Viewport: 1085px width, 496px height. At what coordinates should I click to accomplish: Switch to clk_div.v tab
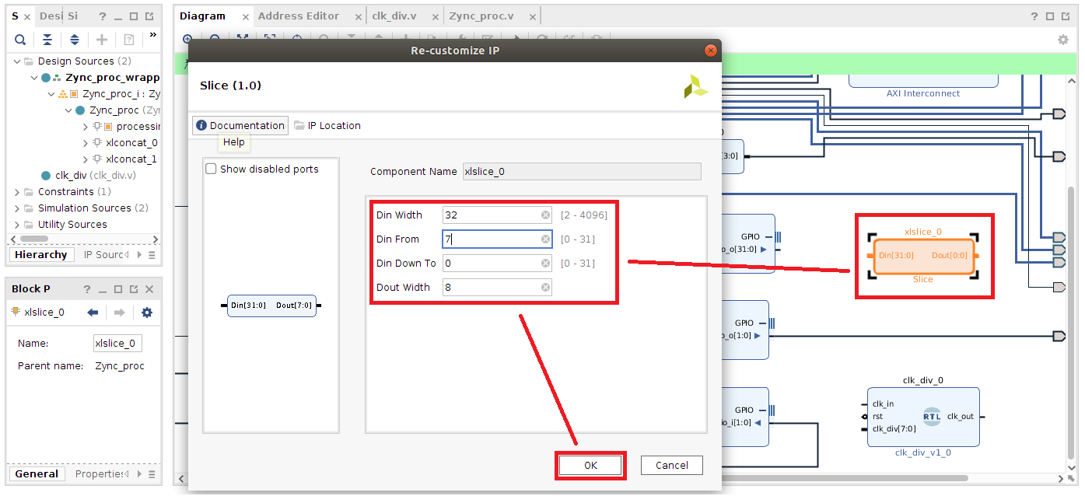click(x=394, y=16)
